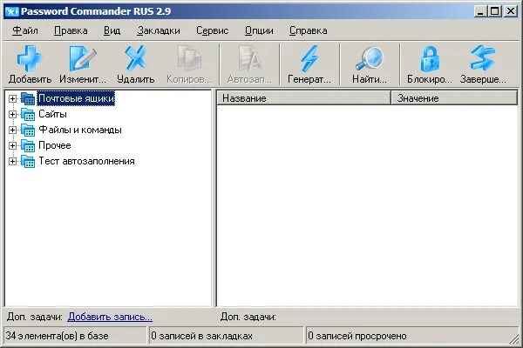Click the greyed Автозаполнение icon
The height and width of the screenshot is (348, 523).
tap(249, 58)
